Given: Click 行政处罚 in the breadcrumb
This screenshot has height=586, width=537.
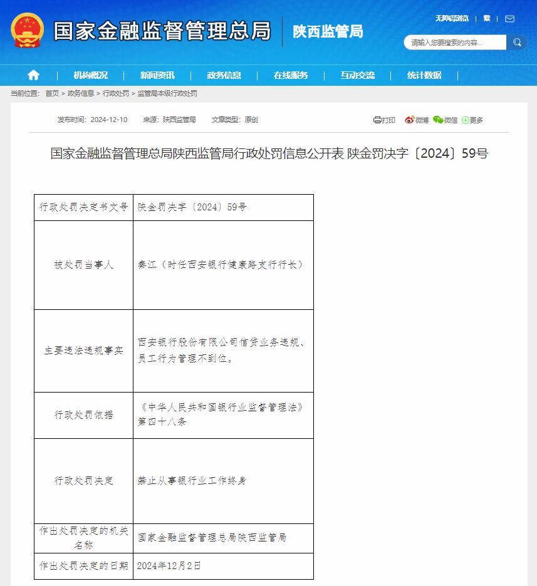Looking at the screenshot, I should pos(116,93).
